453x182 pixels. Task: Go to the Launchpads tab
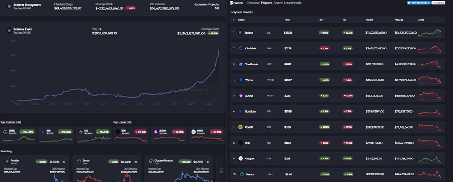pyautogui.click(x=293, y=3)
